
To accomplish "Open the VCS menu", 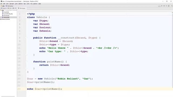I will pos(31,4).
